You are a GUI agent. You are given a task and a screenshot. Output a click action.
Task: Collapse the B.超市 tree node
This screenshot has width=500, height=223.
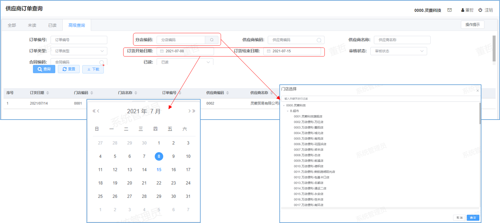point(288,111)
